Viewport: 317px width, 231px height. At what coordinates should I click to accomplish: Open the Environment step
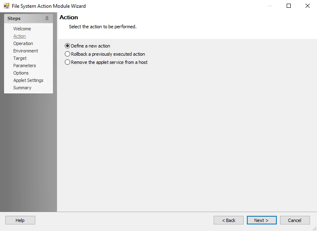[25, 51]
